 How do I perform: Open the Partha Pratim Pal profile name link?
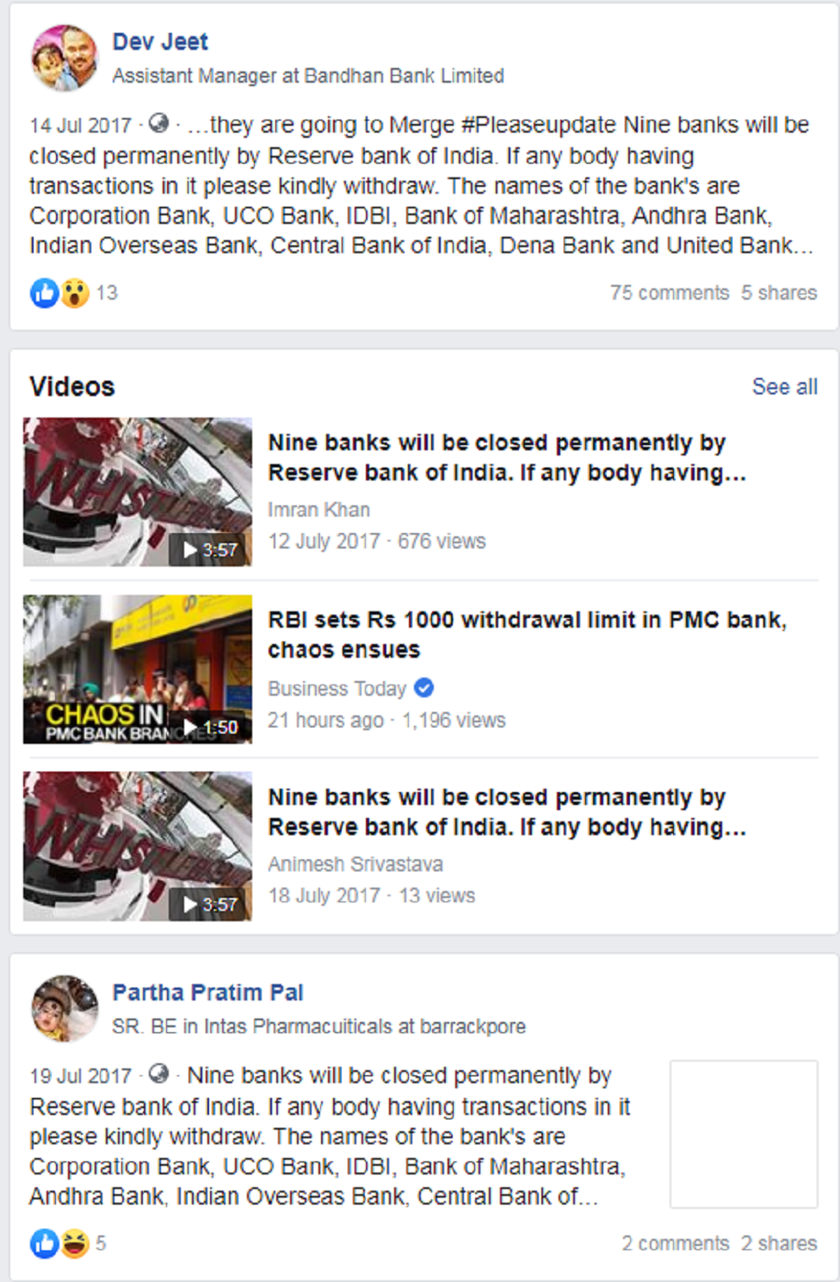(x=207, y=992)
